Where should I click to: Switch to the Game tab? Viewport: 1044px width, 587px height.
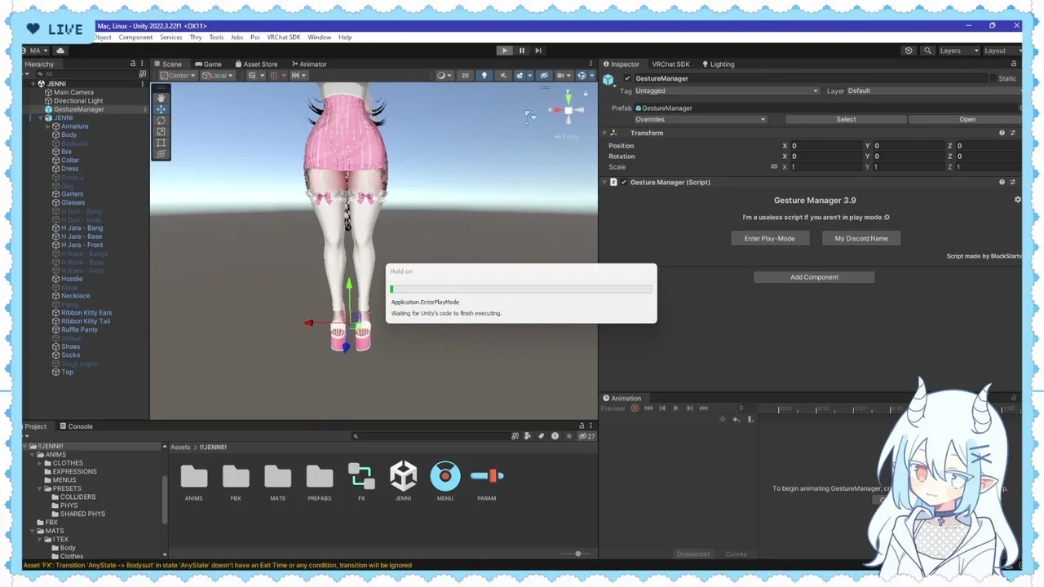[x=208, y=64]
